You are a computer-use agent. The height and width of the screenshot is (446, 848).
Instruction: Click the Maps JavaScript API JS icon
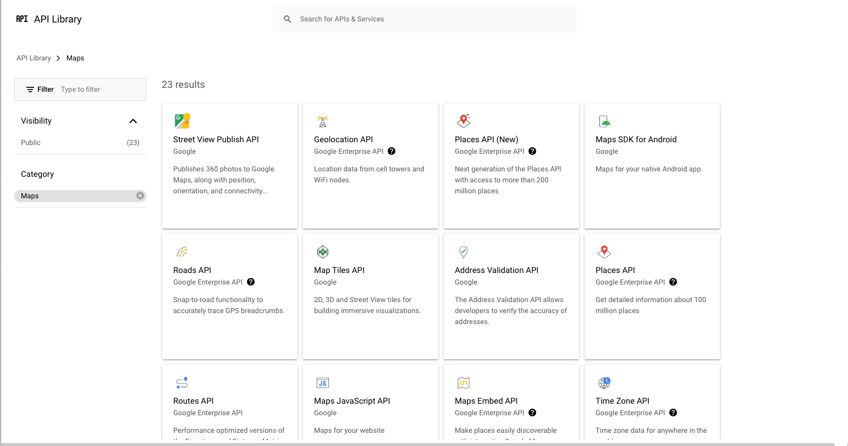coord(323,383)
